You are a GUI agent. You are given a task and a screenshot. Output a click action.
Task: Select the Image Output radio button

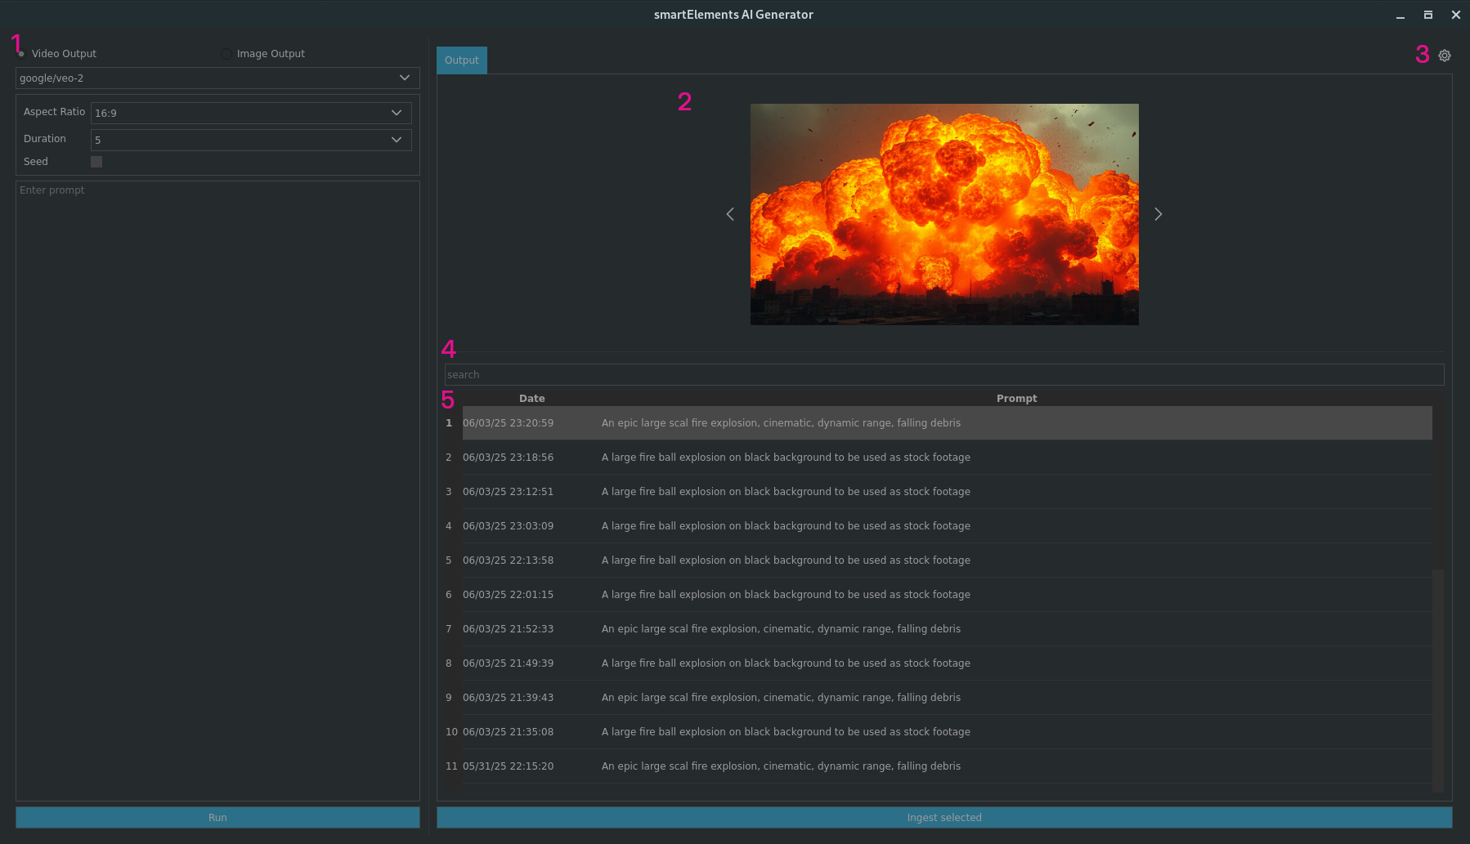tap(226, 54)
